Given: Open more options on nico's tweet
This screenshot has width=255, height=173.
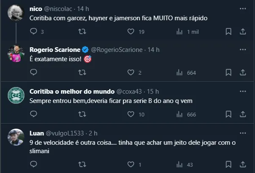Looking at the screenshot, I should pyautogui.click(x=243, y=8).
